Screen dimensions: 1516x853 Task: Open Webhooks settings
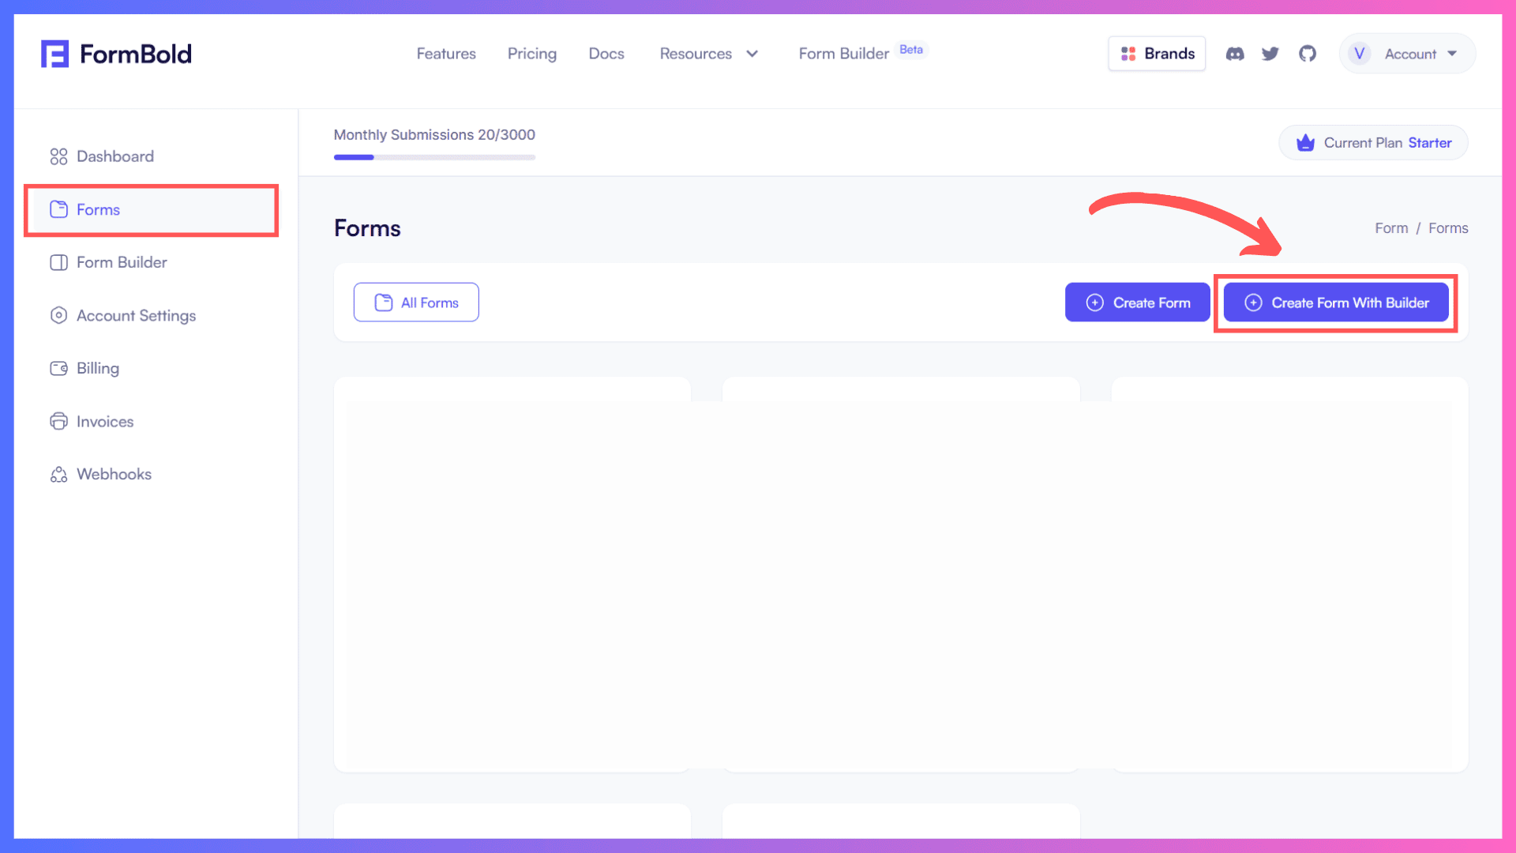click(114, 474)
